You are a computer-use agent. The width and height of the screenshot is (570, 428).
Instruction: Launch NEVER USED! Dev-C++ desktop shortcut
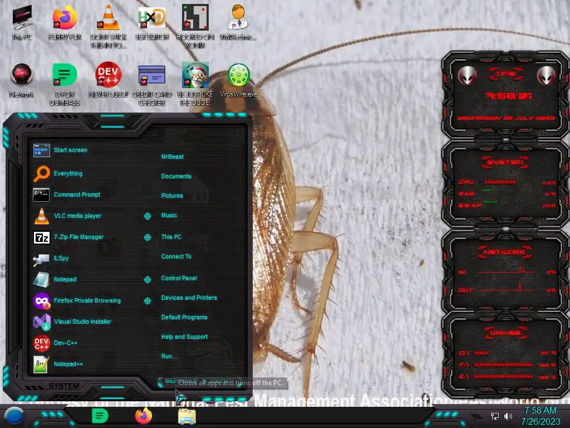109,80
